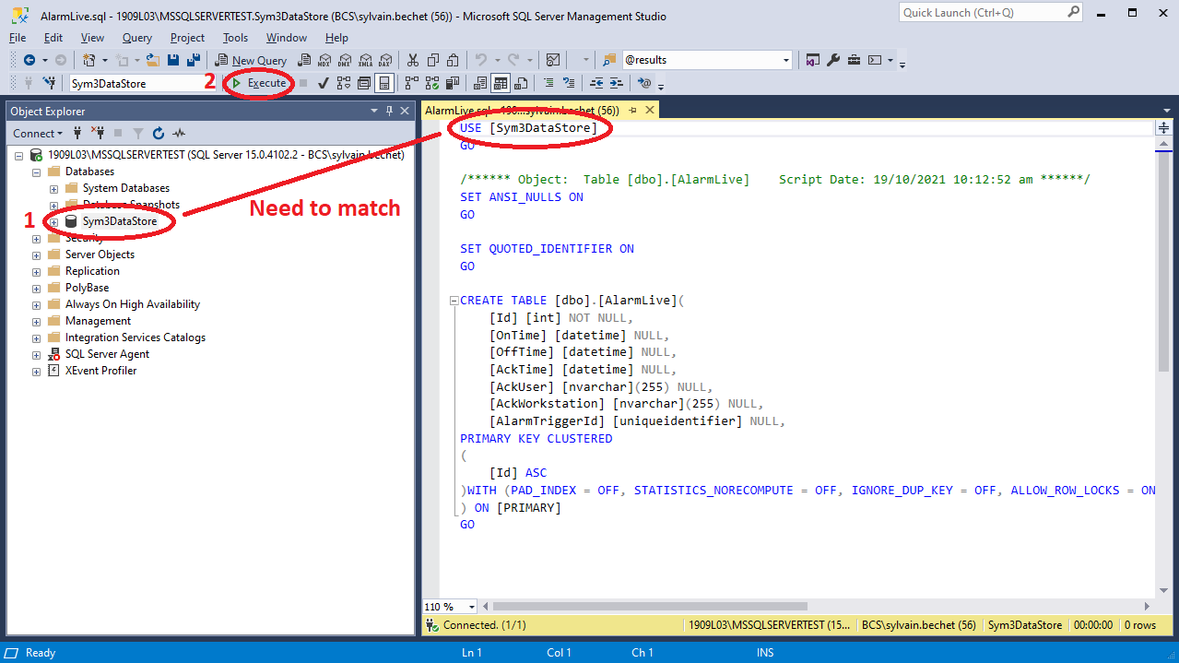Image resolution: width=1179 pixels, height=663 pixels.
Task: Close the AlarmLive.sql tab
Action: [x=649, y=110]
